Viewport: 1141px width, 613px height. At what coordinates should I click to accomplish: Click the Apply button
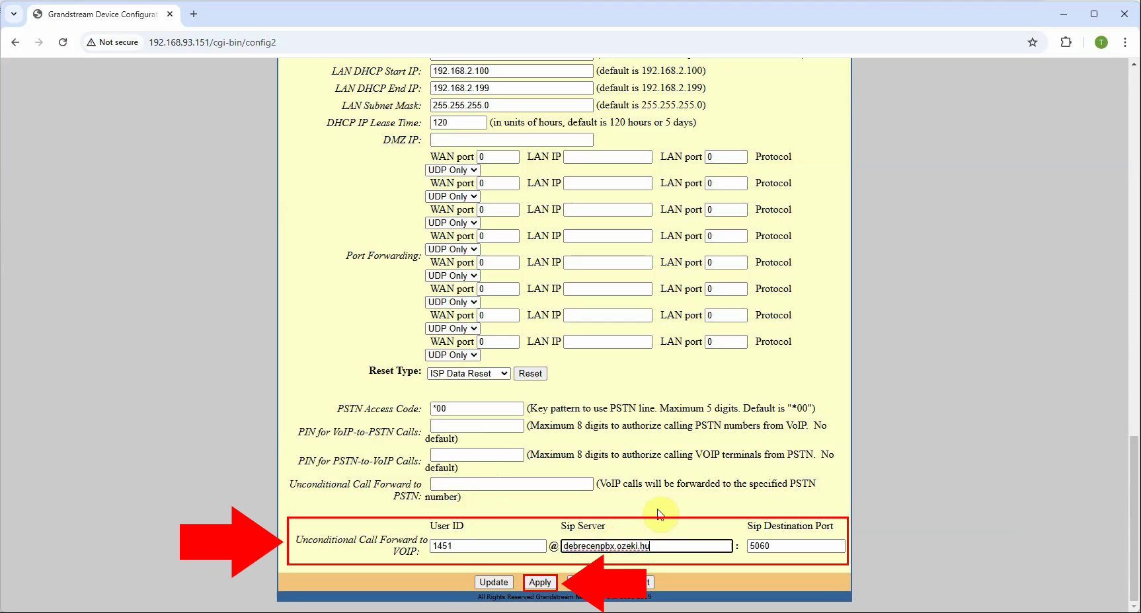pyautogui.click(x=540, y=582)
